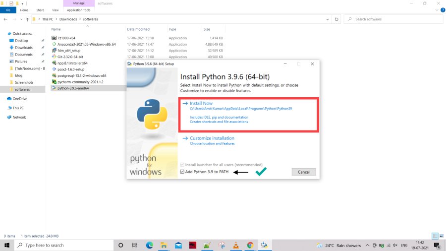Open VLC media player from taskbar

pos(236,246)
